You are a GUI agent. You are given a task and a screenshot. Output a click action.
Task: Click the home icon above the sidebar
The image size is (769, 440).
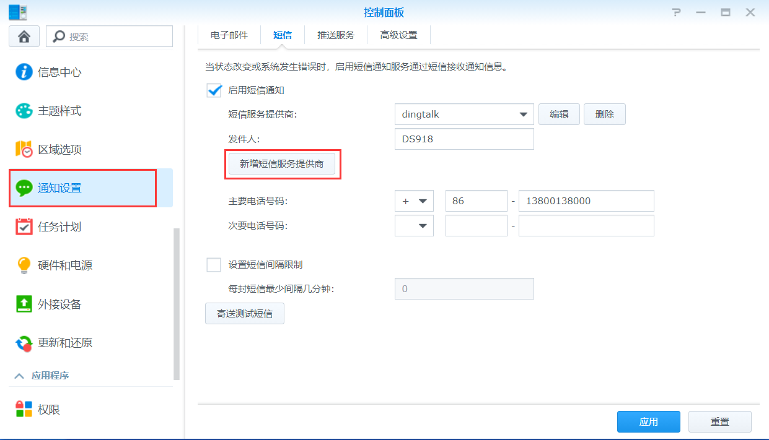tap(24, 36)
